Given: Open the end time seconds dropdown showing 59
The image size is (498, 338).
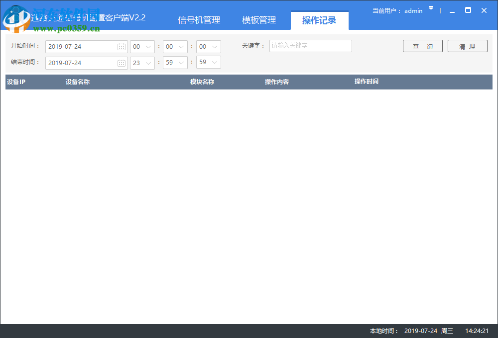Looking at the screenshot, I should 214,62.
